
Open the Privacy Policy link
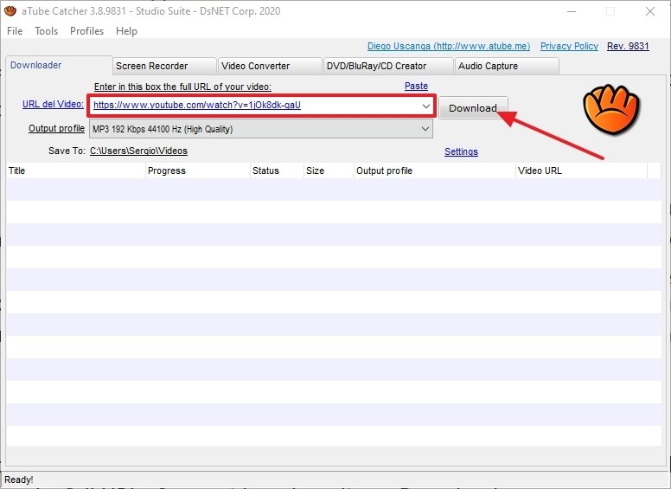pos(569,46)
